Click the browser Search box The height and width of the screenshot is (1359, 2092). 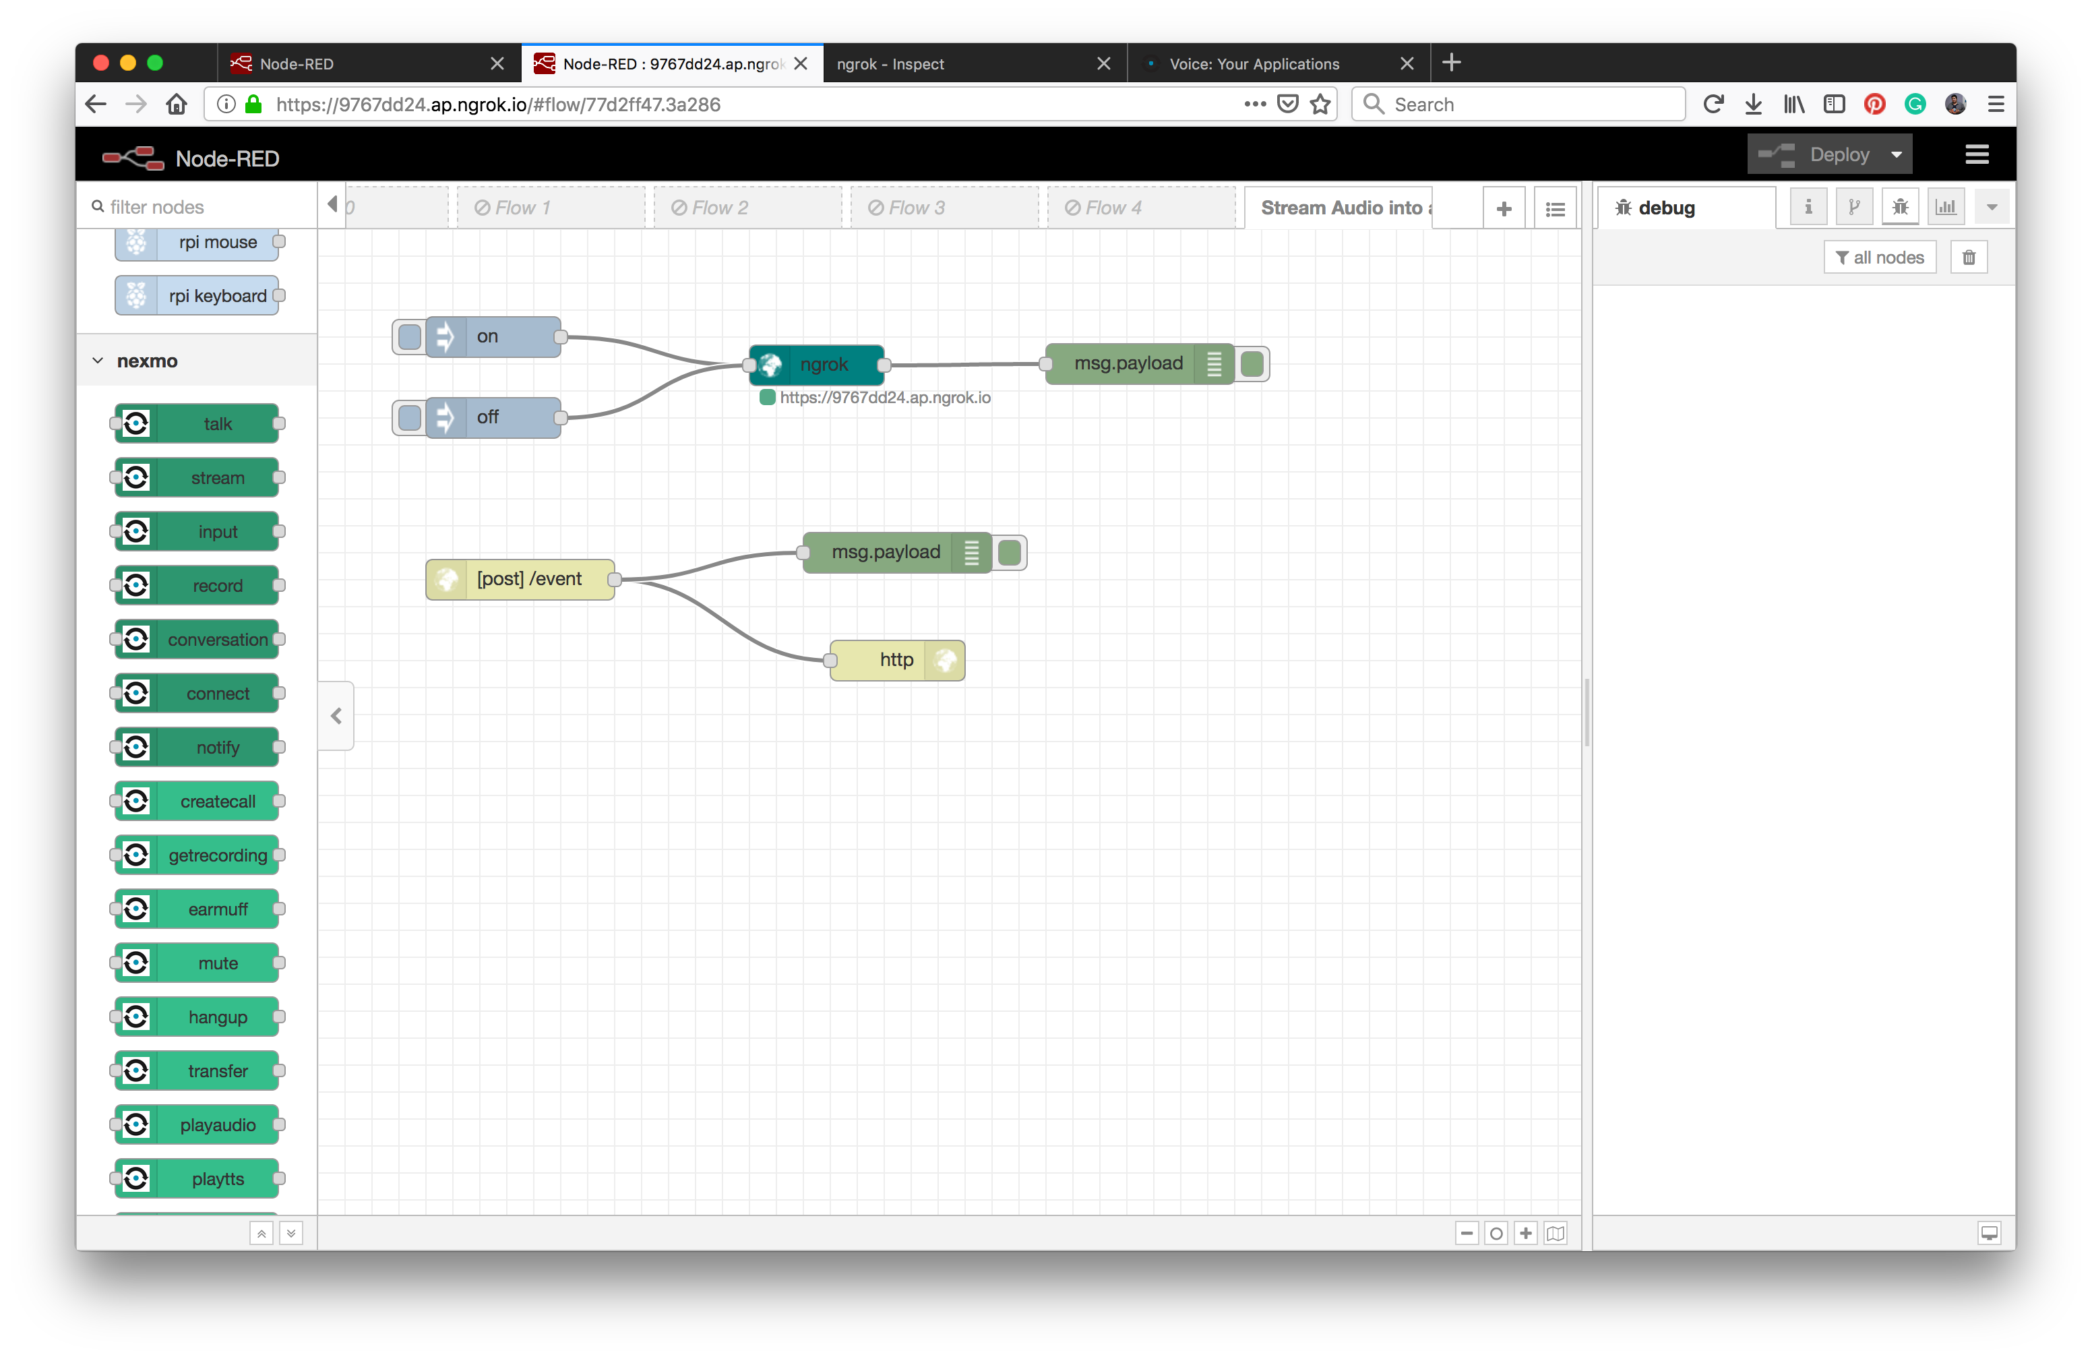coord(1518,104)
